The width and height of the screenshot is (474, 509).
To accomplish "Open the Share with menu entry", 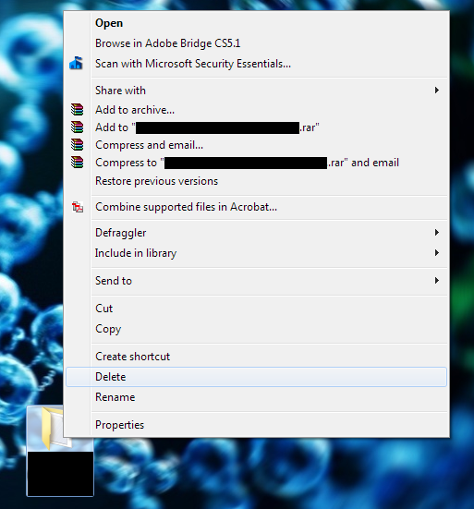I will click(257, 91).
